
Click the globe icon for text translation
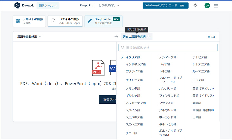coord(18,21)
